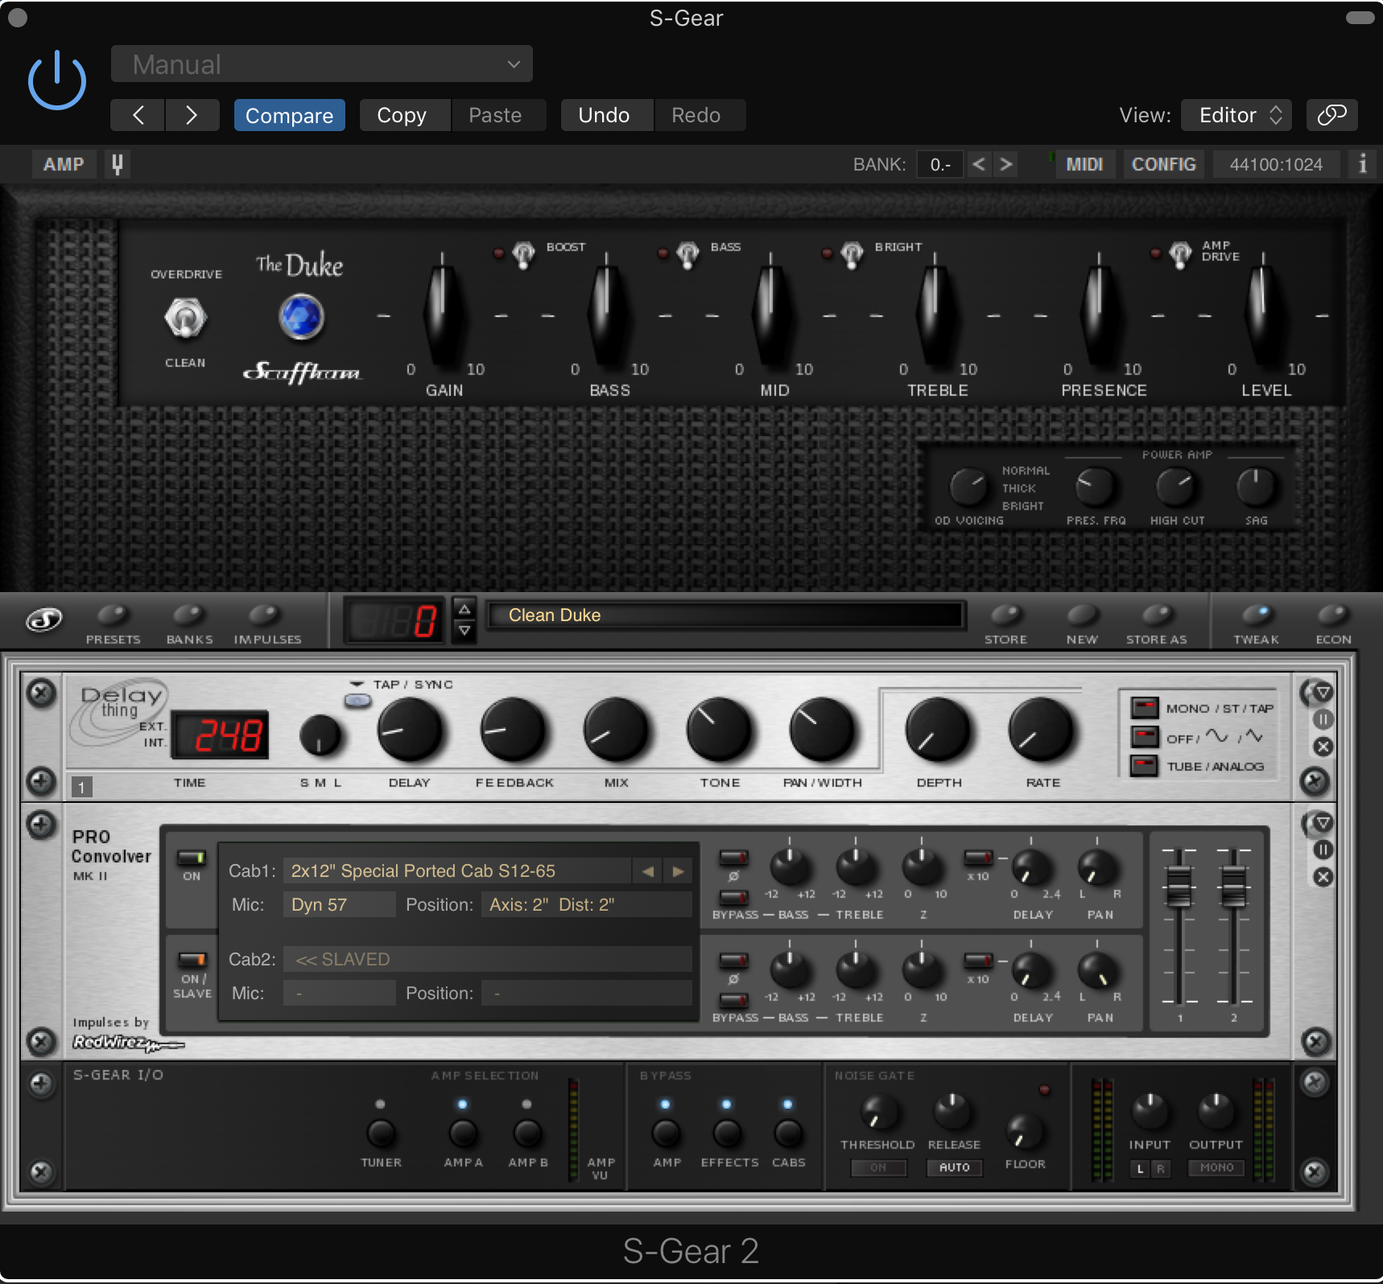Open the CONFIG settings

click(1163, 164)
